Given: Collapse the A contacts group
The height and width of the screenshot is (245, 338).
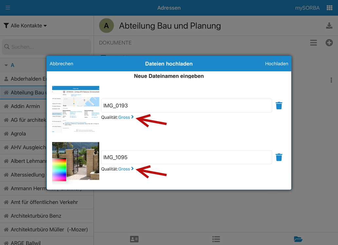Looking at the screenshot, I should pyautogui.click(x=6, y=65).
